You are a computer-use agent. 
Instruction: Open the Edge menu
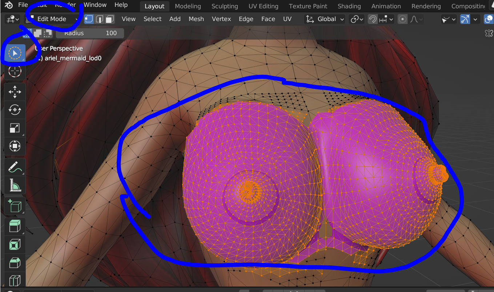[x=246, y=19]
